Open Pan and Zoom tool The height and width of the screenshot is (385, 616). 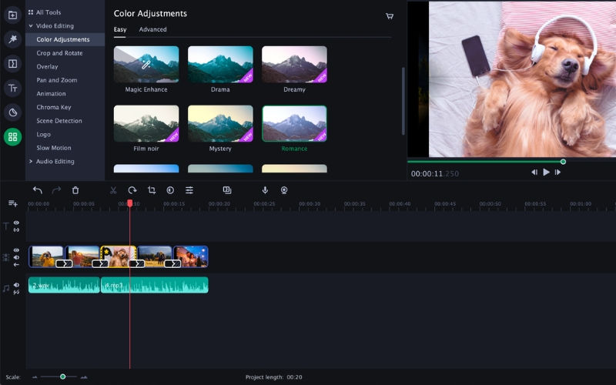[57, 80]
